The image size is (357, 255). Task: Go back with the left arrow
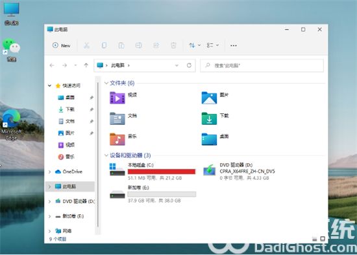click(52, 65)
